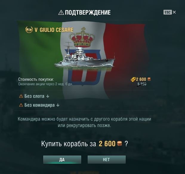Click the doubloon coin icon in purchase question
This screenshot has width=185, height=174.
(120, 143)
